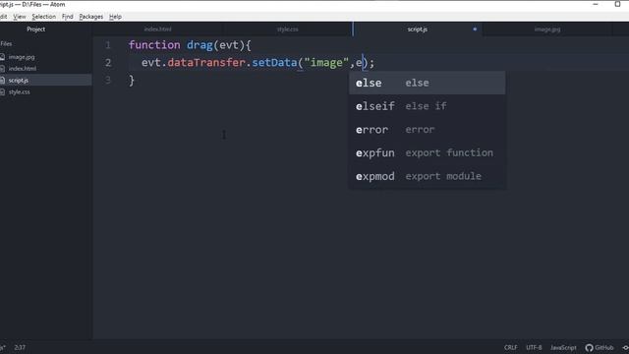Click the "image" string literal
This screenshot has height=354, width=629.
coord(326,63)
